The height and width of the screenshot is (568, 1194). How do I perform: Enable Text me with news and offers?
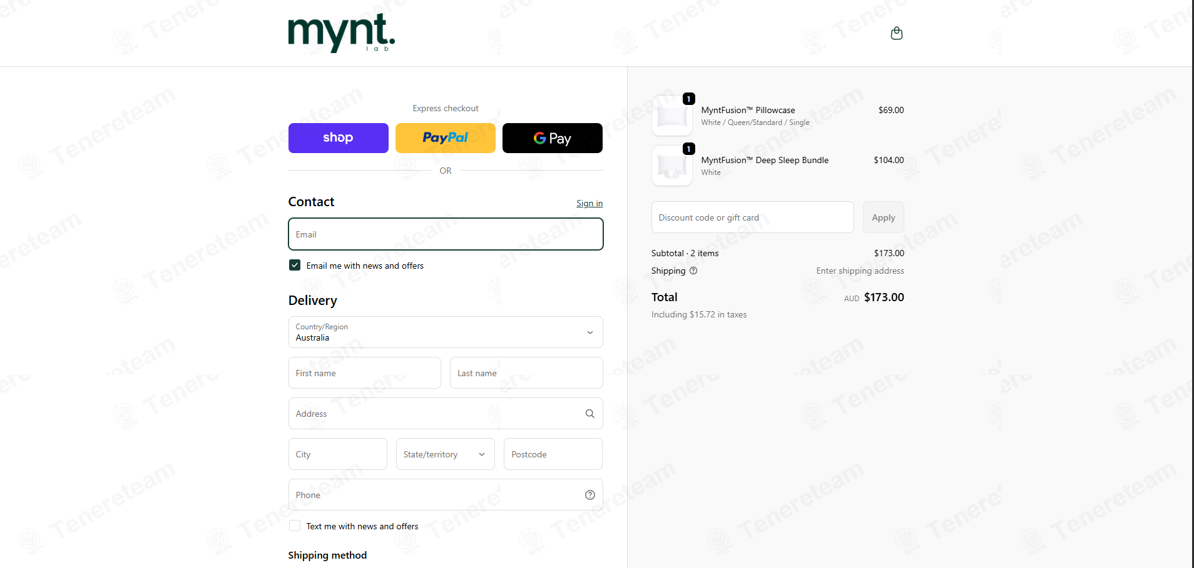click(295, 526)
